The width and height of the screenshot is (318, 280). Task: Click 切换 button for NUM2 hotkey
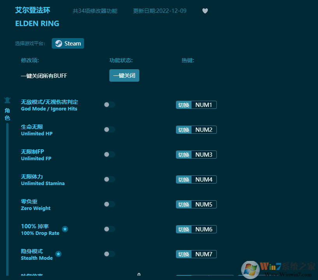coord(184,130)
